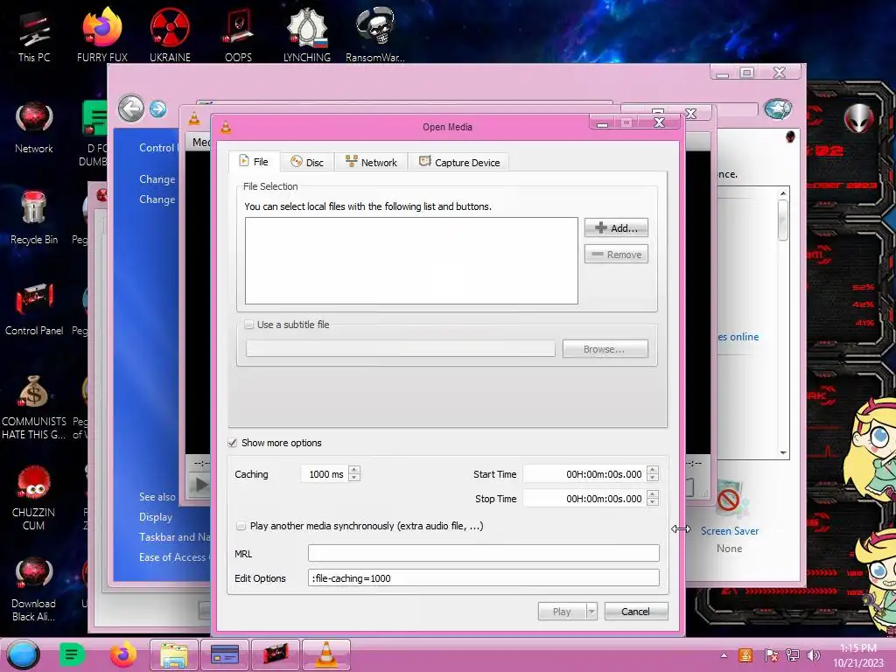Viewport: 896px width, 672px height.
Task: Show hidden tray icons arrow
Action: (x=724, y=655)
